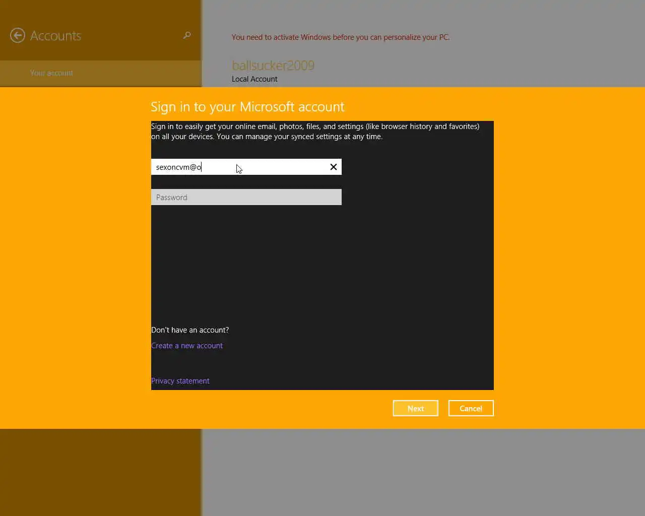Click the Cancel button
The width and height of the screenshot is (645, 516).
[x=471, y=408]
